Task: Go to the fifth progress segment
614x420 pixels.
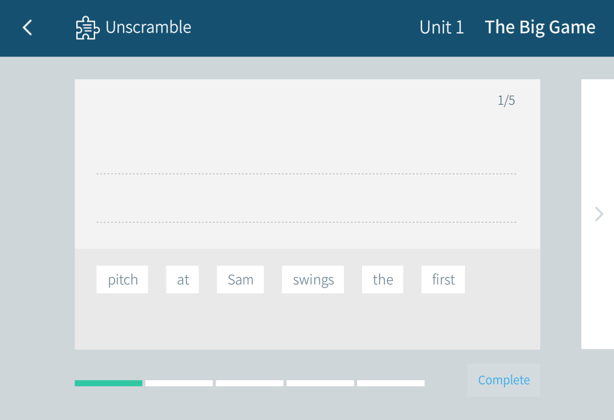Action: (391, 383)
